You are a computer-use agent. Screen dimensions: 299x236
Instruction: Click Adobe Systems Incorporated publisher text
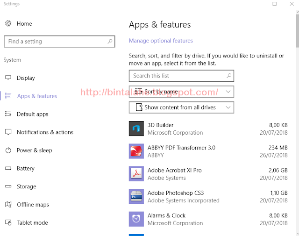point(184,200)
